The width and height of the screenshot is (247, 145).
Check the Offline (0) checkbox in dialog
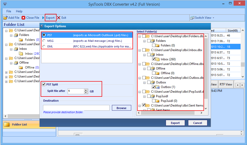[154, 73]
